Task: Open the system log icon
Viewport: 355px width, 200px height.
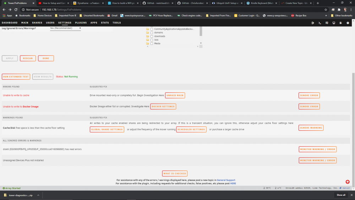Action: [341, 23]
